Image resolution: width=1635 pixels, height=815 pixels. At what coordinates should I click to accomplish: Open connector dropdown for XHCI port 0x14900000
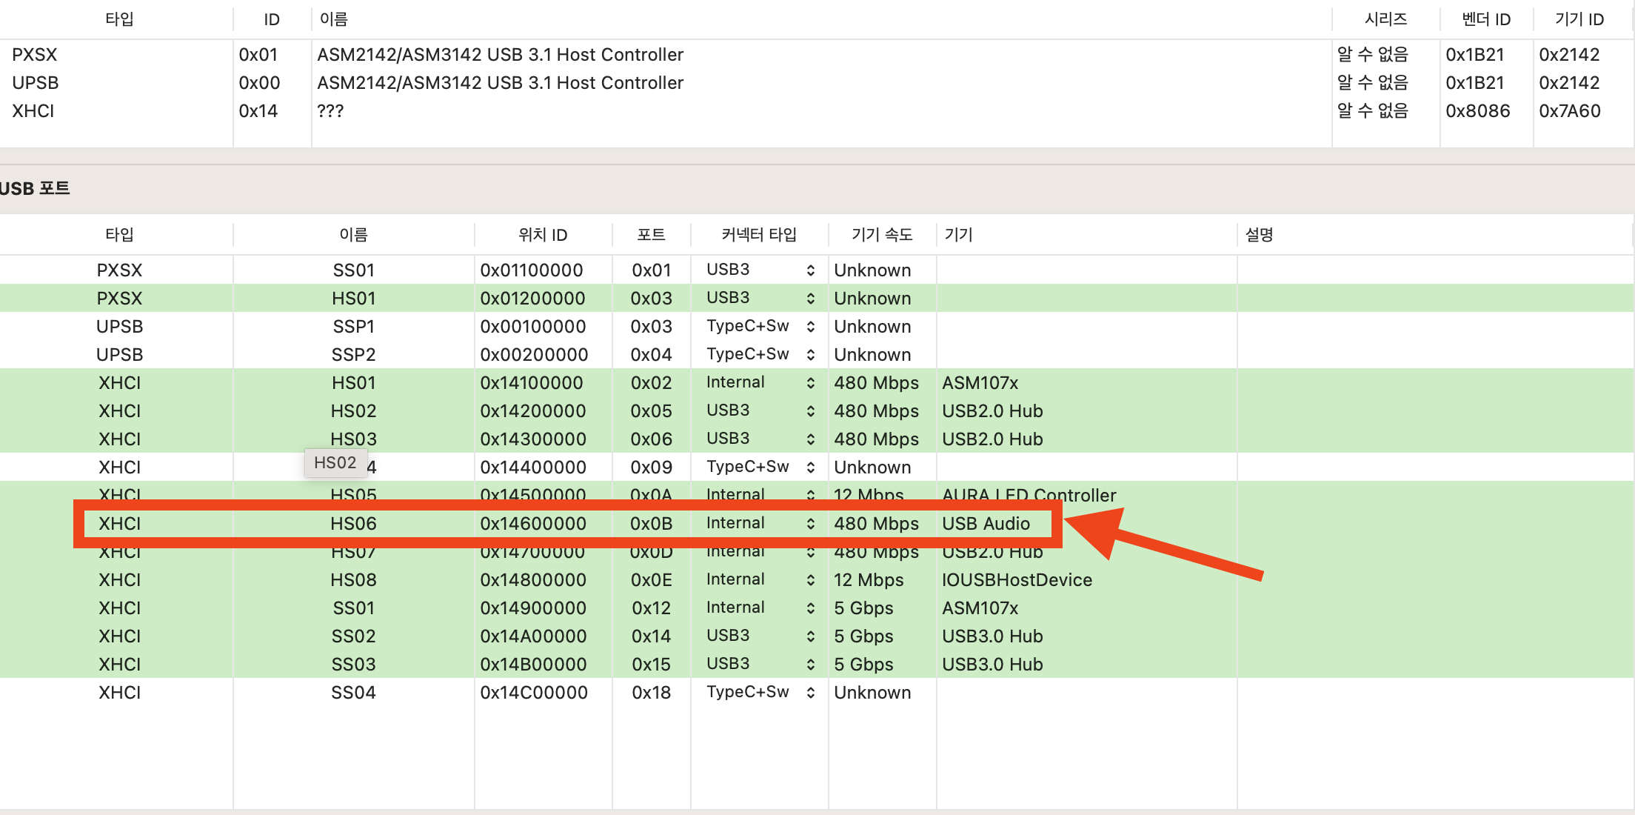pos(760,608)
